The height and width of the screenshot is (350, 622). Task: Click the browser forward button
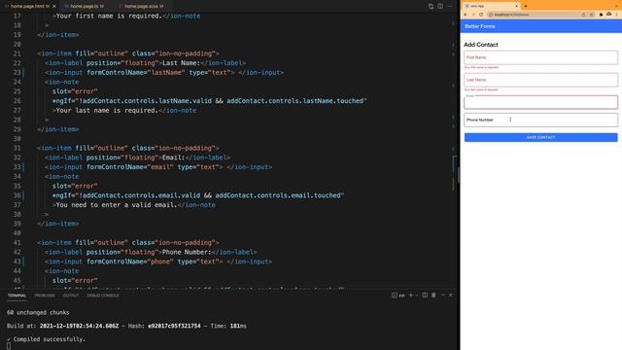point(473,15)
